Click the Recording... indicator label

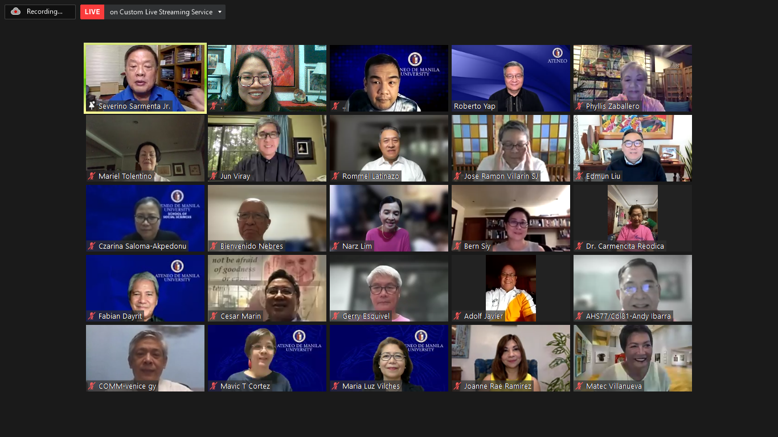44,11
